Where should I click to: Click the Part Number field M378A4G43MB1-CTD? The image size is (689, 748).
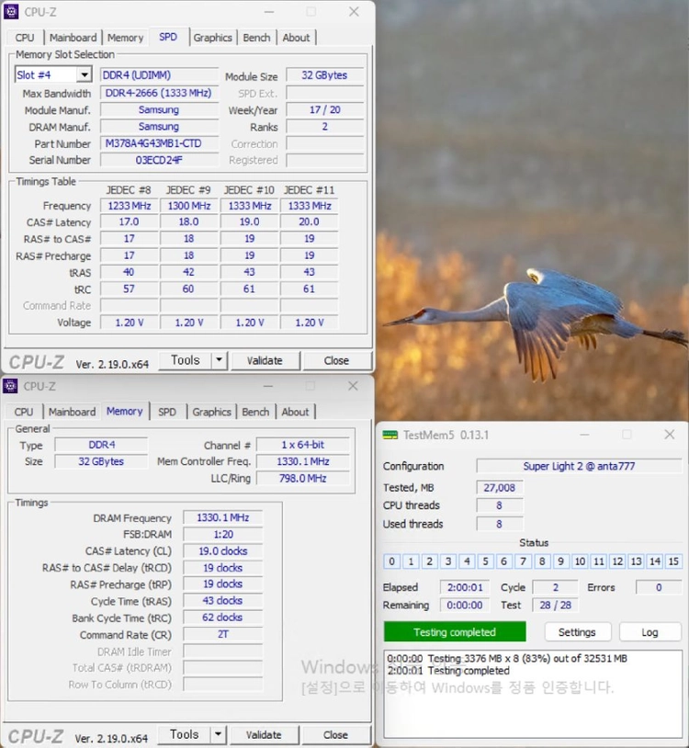159,143
